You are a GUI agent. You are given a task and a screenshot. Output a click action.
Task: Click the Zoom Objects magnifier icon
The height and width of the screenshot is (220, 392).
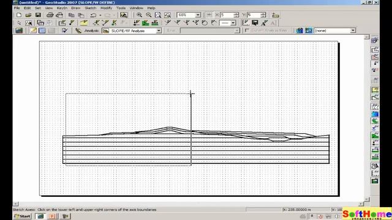[167, 15]
